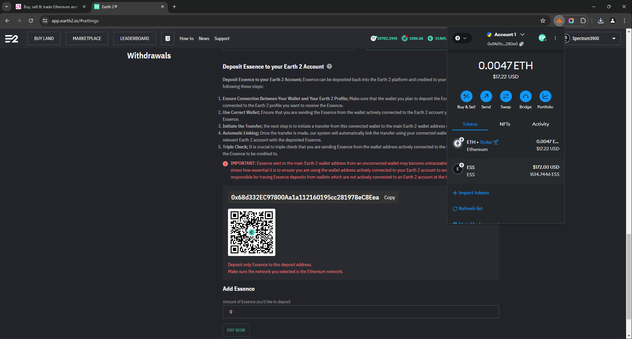Screen dimensions: 632x339
Task: Click the MetaMask Swap icon
Action: point(506,96)
